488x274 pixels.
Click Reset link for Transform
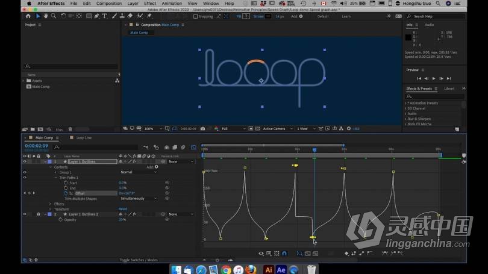point(123,209)
